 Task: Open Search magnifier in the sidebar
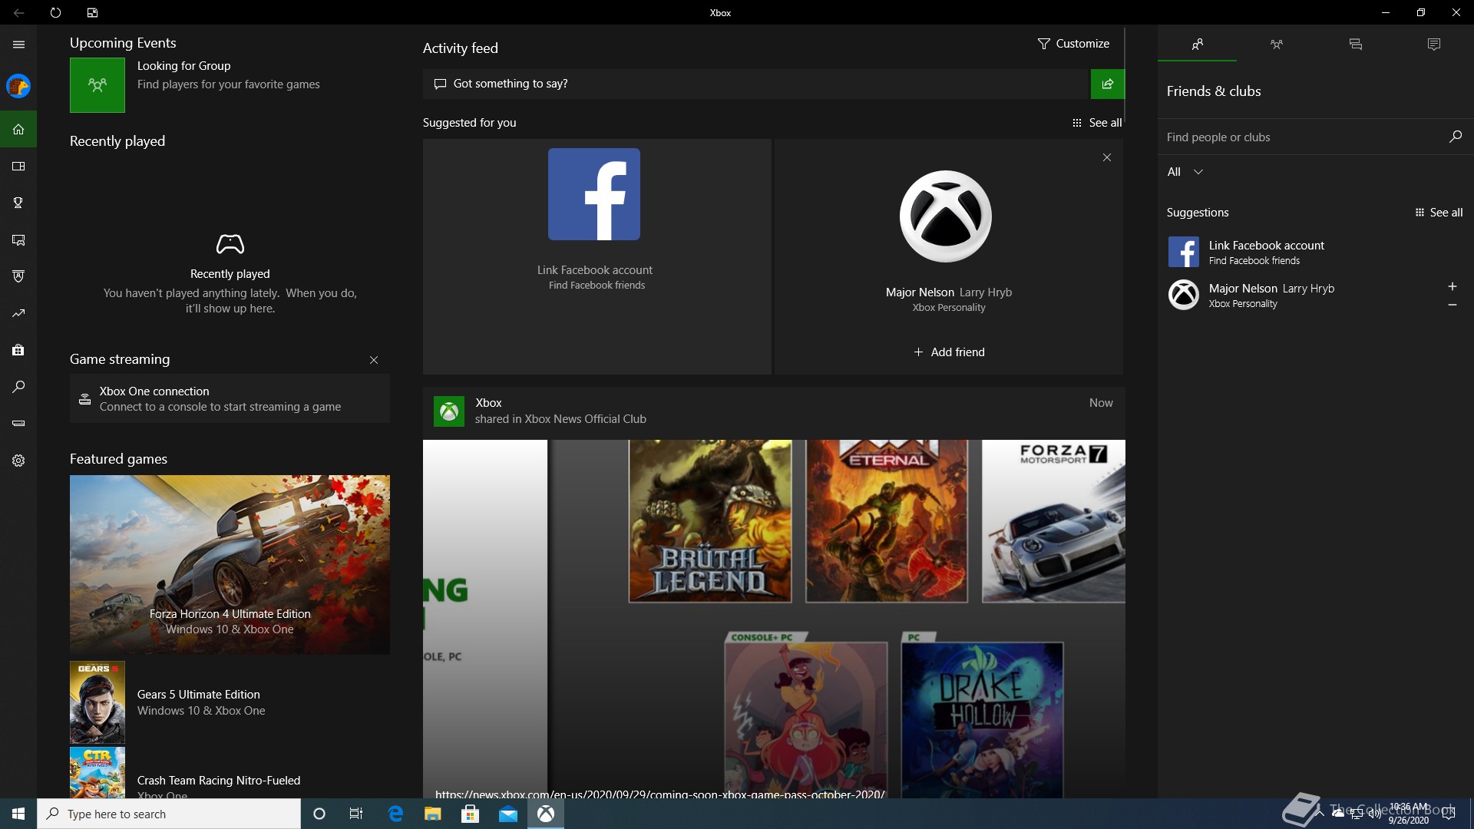tap(18, 387)
